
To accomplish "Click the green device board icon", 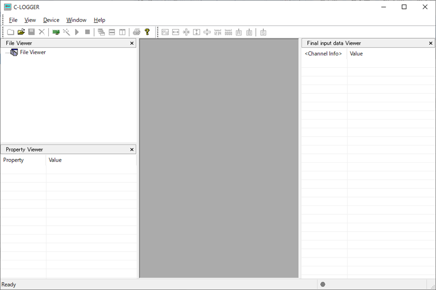I will 56,32.
